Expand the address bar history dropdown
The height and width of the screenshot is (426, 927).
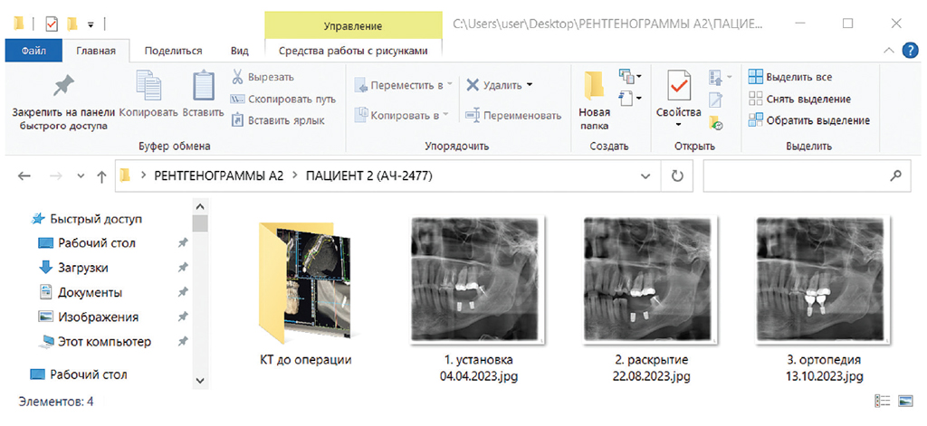(645, 175)
